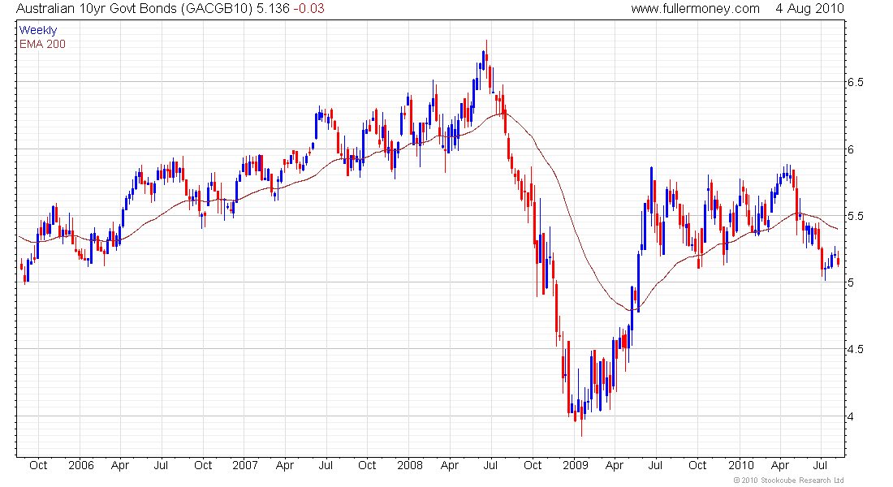Click the red change value -0.03
Screen dimensions: 893x487
pyautogui.click(x=308, y=9)
